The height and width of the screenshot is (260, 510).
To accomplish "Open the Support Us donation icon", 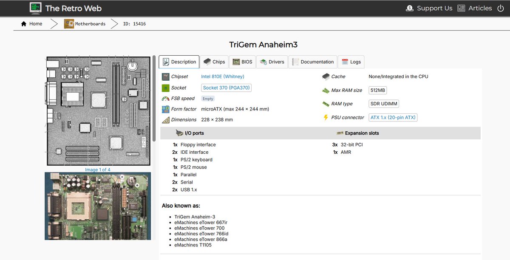I will (410, 8).
